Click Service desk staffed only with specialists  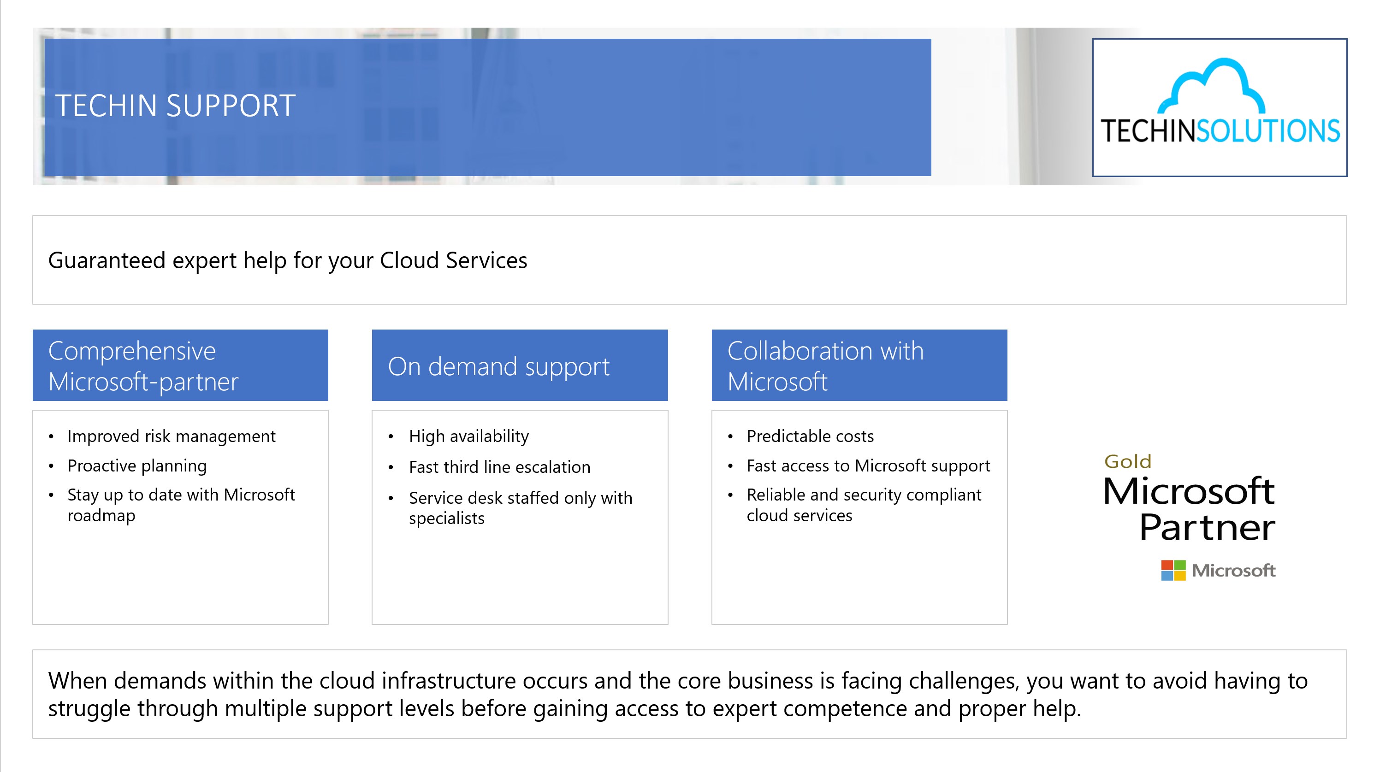[x=520, y=507]
